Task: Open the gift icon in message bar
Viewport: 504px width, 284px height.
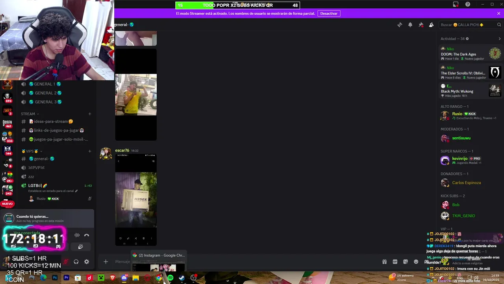Action: (384, 262)
